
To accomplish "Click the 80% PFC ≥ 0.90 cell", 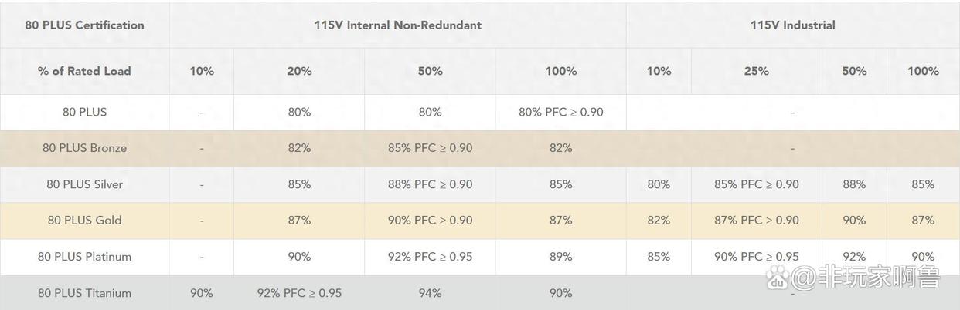I will [560, 112].
